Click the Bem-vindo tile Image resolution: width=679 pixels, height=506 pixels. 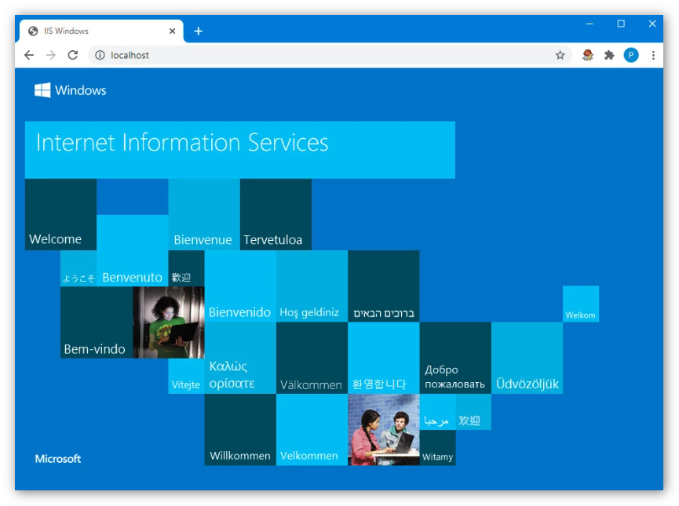97,322
